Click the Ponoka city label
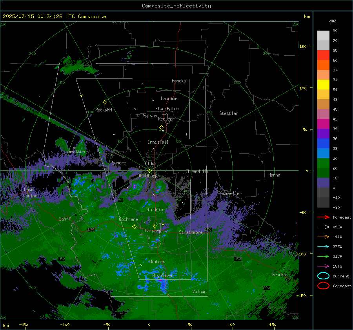Image resolution: width=353 pixels, height=330 pixels. [179, 81]
